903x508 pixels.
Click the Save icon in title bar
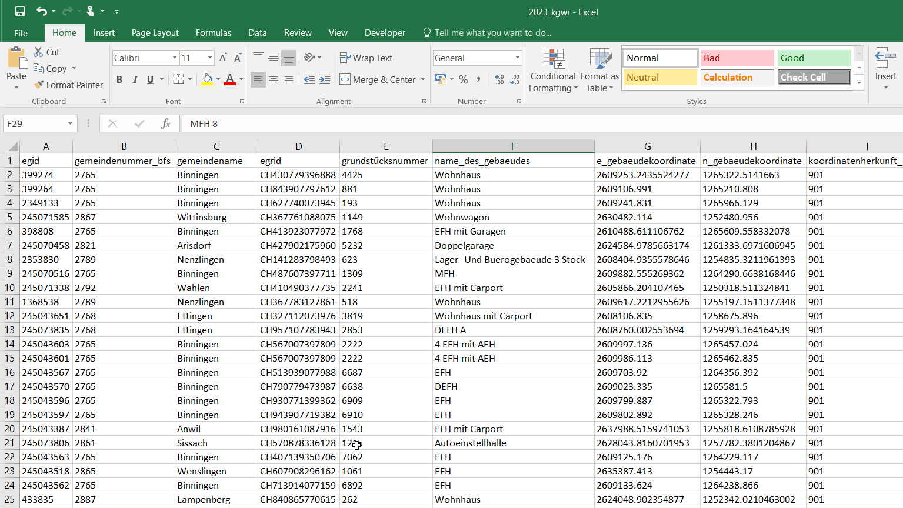pos(20,11)
